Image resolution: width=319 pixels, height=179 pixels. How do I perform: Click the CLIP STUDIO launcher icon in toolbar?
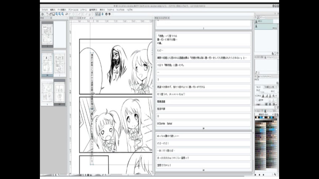43,14
